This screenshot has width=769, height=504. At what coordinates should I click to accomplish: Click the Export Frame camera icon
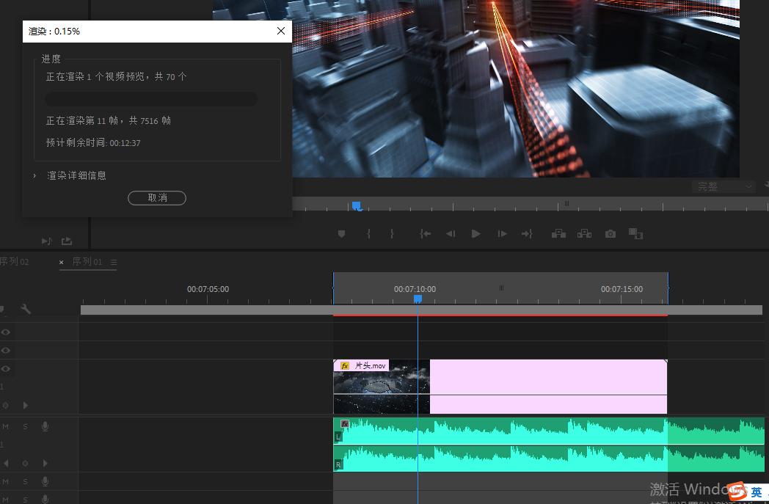[x=611, y=234]
